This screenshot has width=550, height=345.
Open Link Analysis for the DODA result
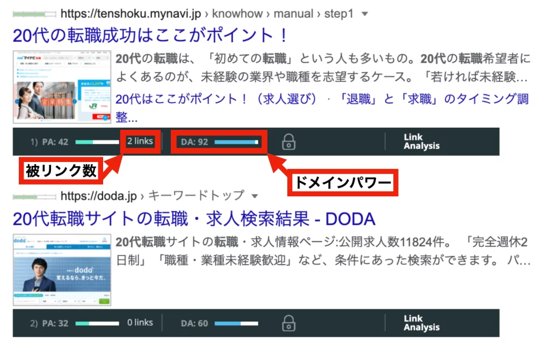(421, 323)
